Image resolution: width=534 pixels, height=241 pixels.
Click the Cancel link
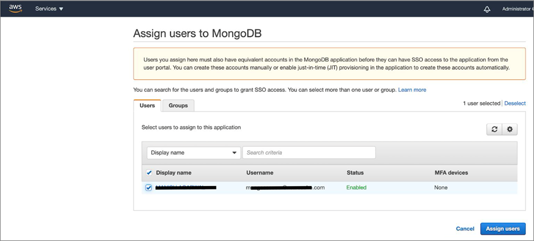pyautogui.click(x=465, y=229)
